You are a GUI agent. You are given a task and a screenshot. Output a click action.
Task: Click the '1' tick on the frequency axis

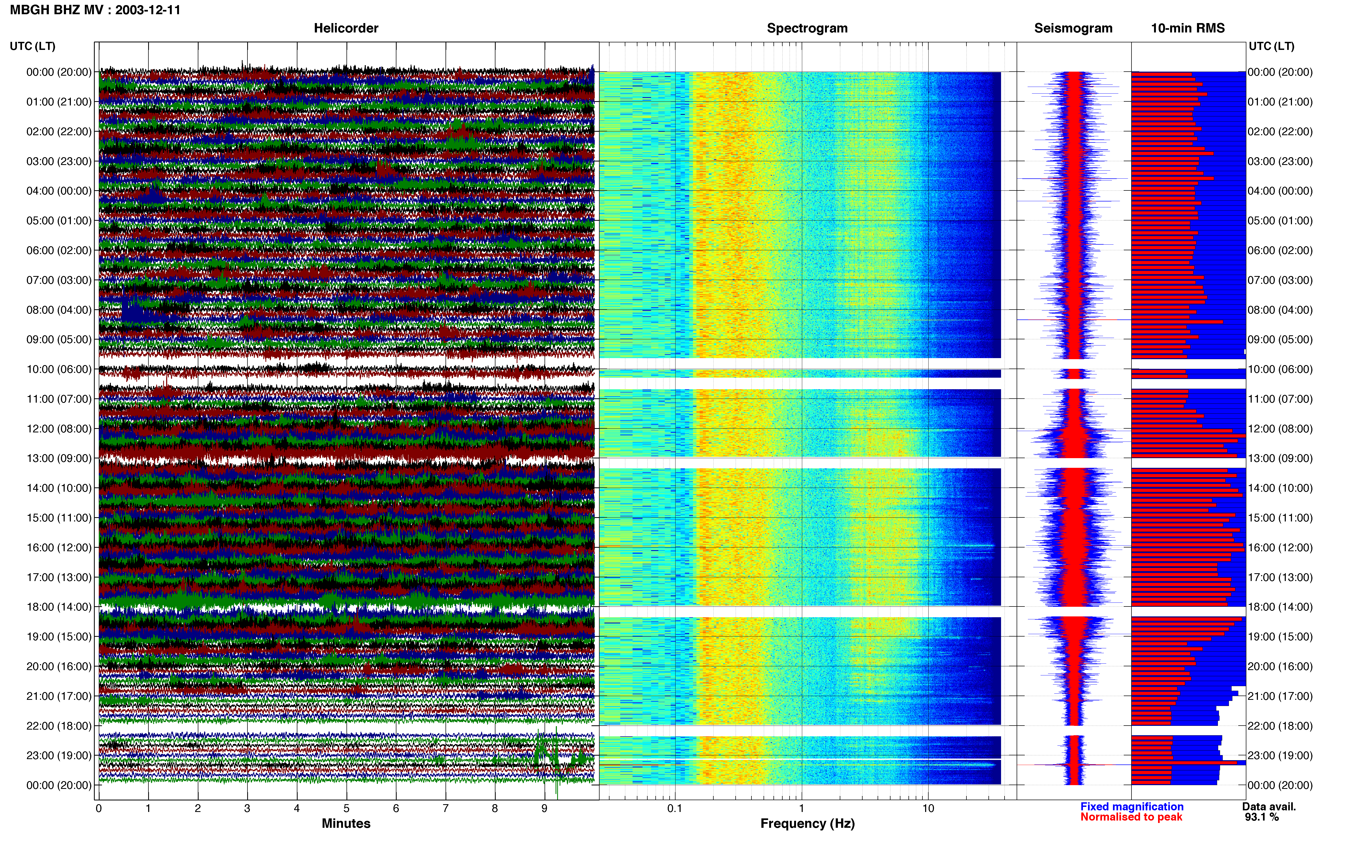[x=802, y=808]
